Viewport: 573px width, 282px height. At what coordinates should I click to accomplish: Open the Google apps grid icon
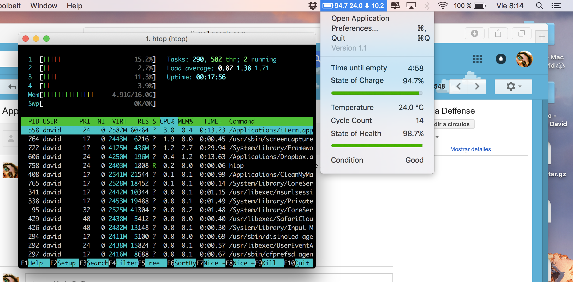point(477,59)
